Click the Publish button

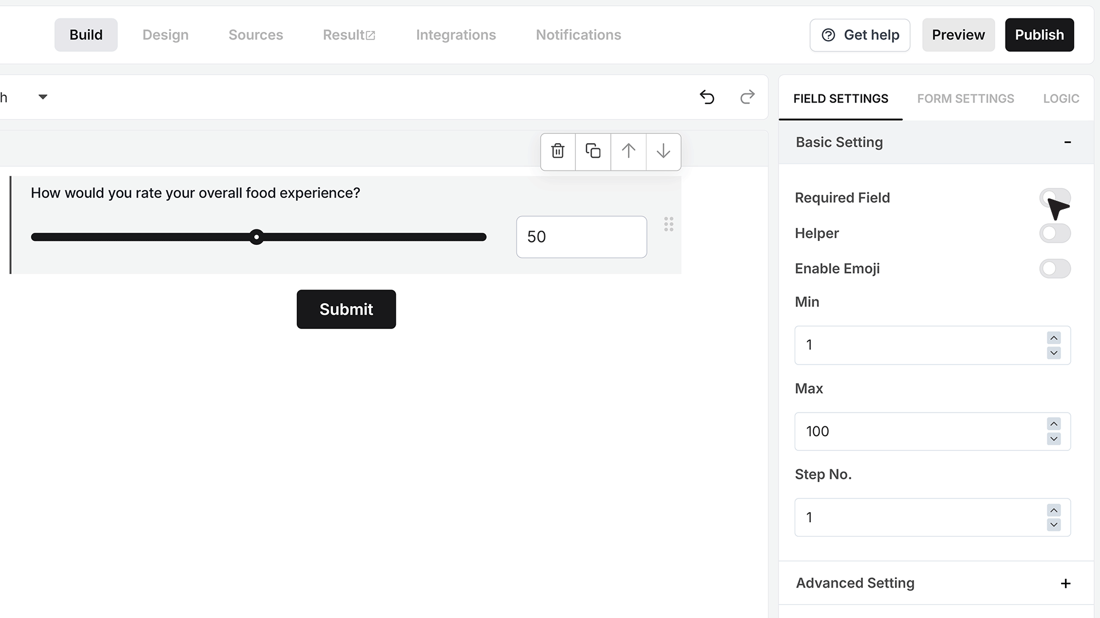pos(1039,35)
